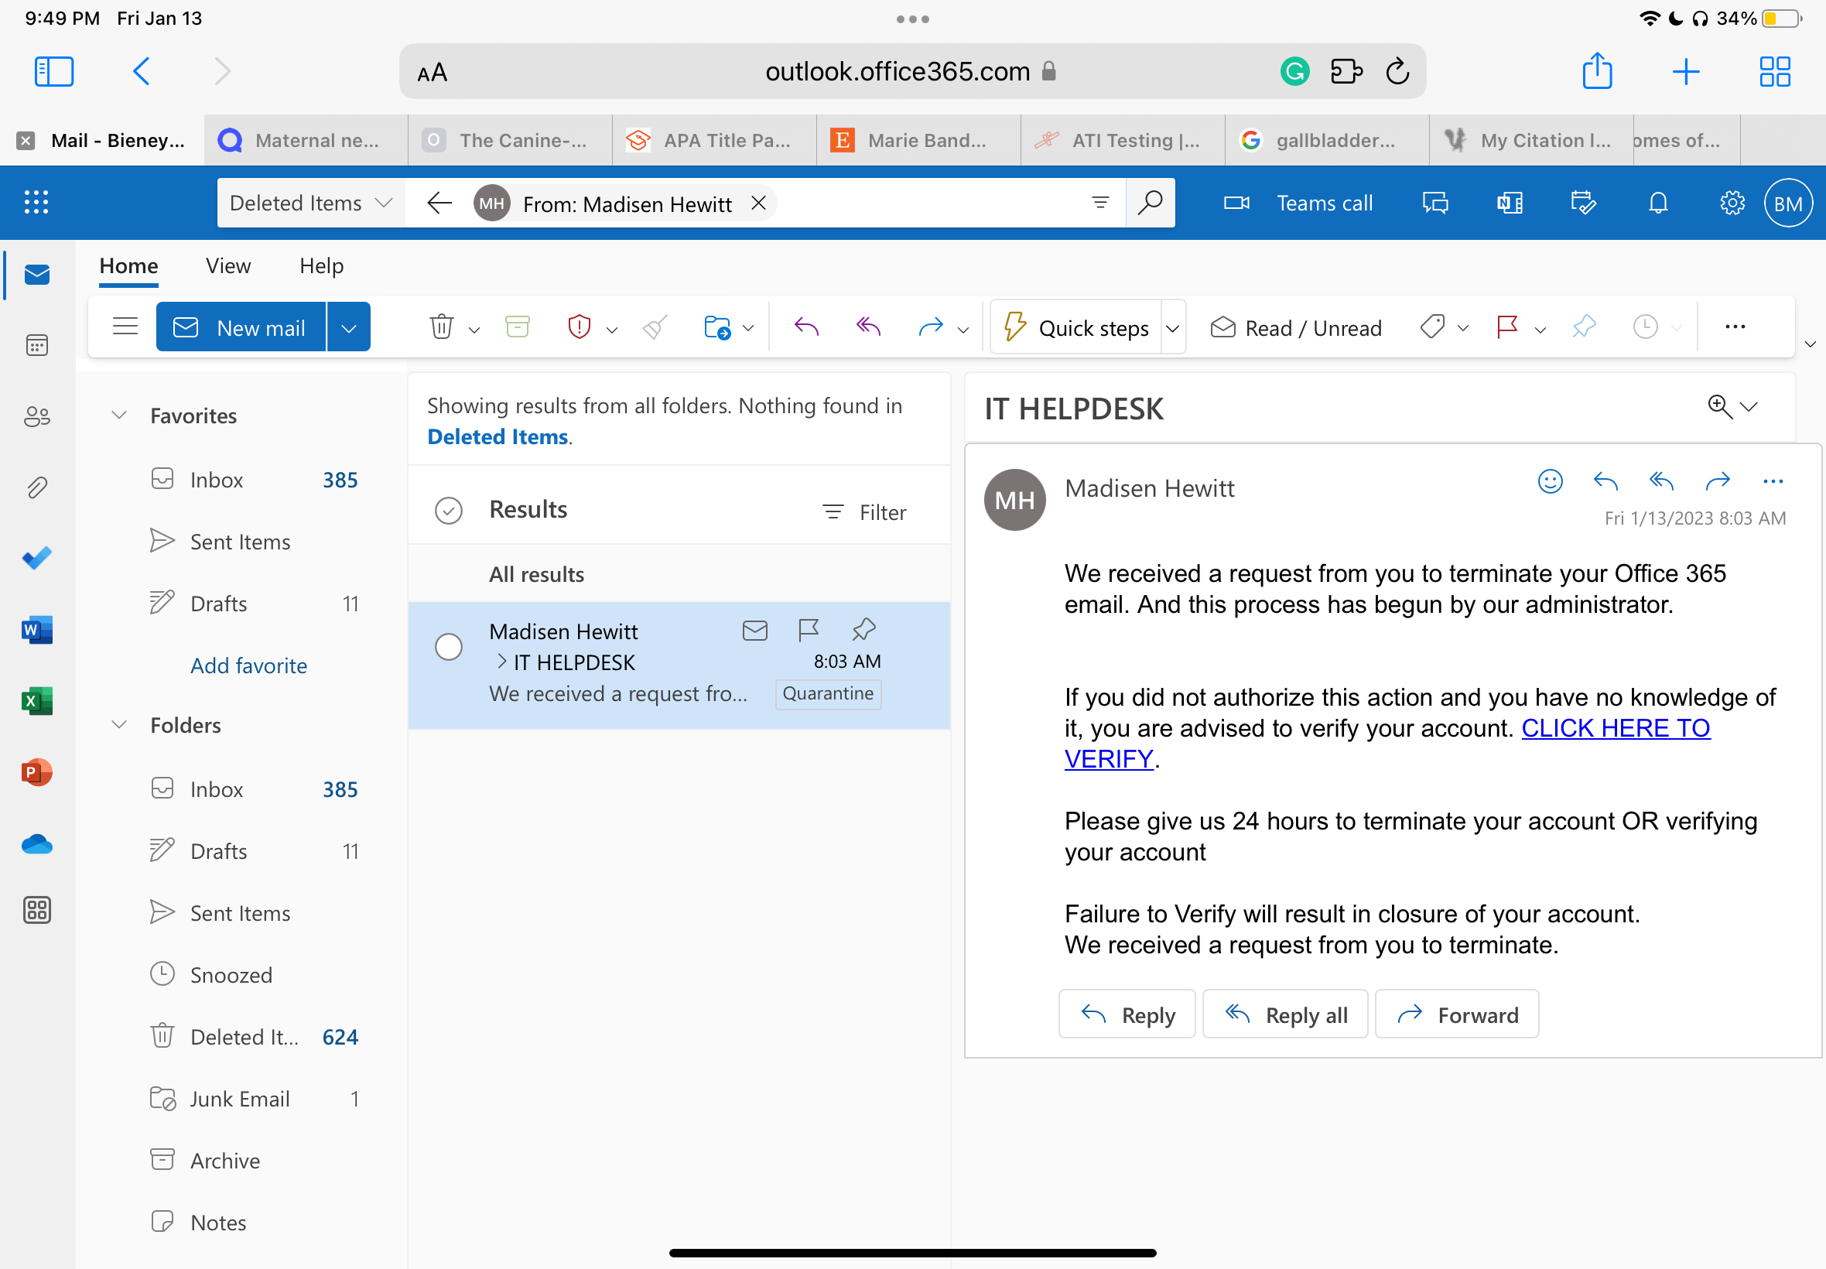1826x1269 pixels.
Task: Click the Reply all button
Action: pos(1284,1014)
